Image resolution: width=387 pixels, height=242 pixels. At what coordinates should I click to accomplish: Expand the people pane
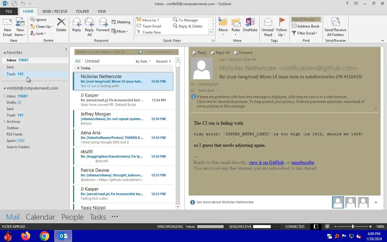(x=376, y=202)
